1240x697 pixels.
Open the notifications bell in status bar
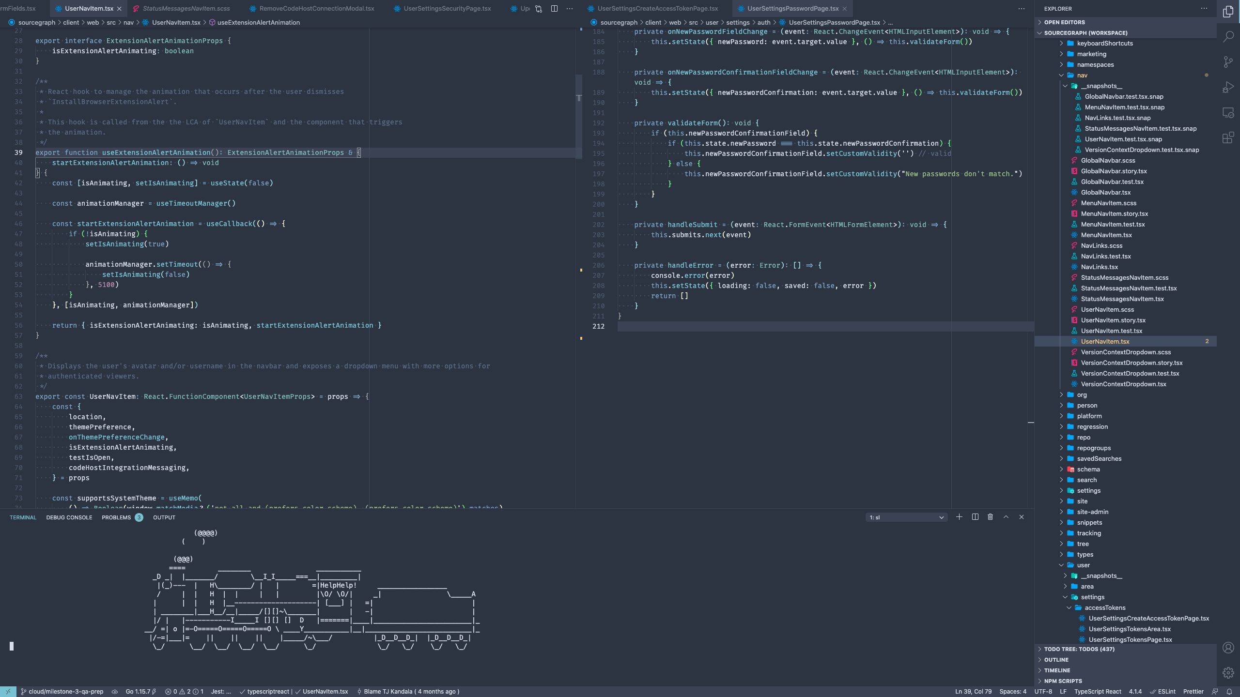[1229, 691]
